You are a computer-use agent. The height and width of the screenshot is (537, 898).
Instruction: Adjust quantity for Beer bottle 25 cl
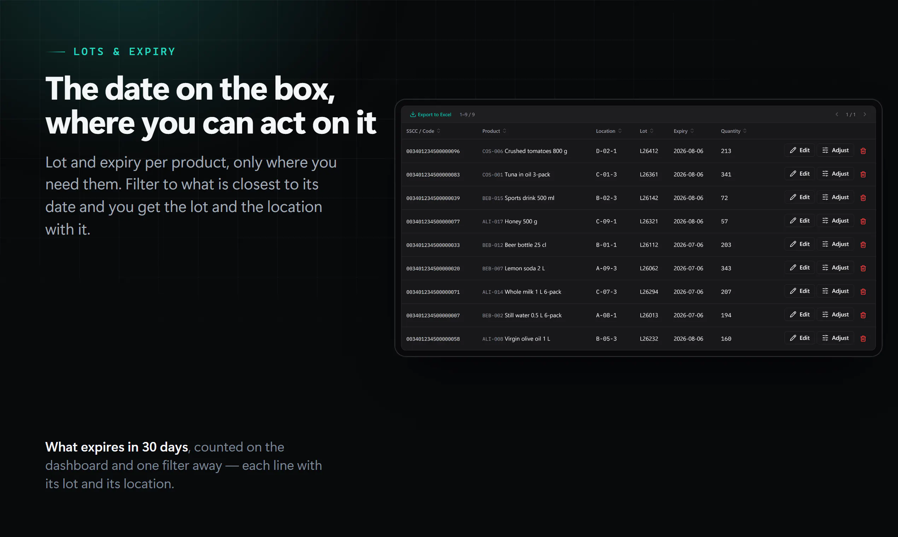(835, 244)
